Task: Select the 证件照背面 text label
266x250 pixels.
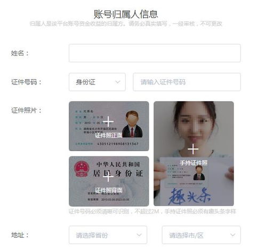Action: (108, 190)
